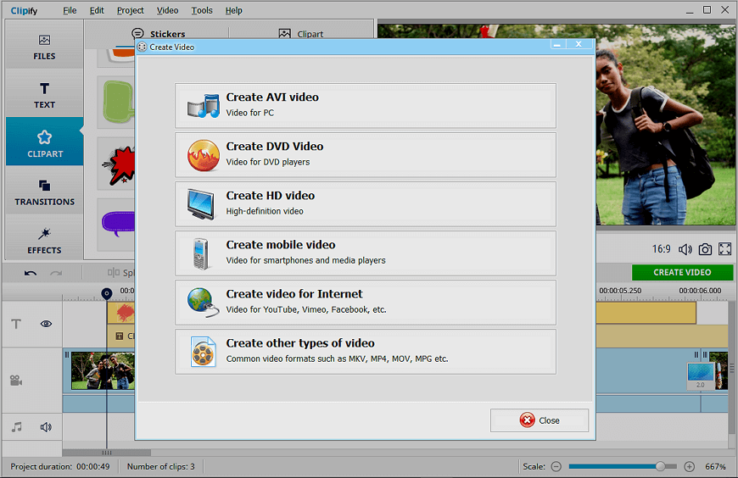Click the Number of clips: 3 text

click(x=160, y=467)
